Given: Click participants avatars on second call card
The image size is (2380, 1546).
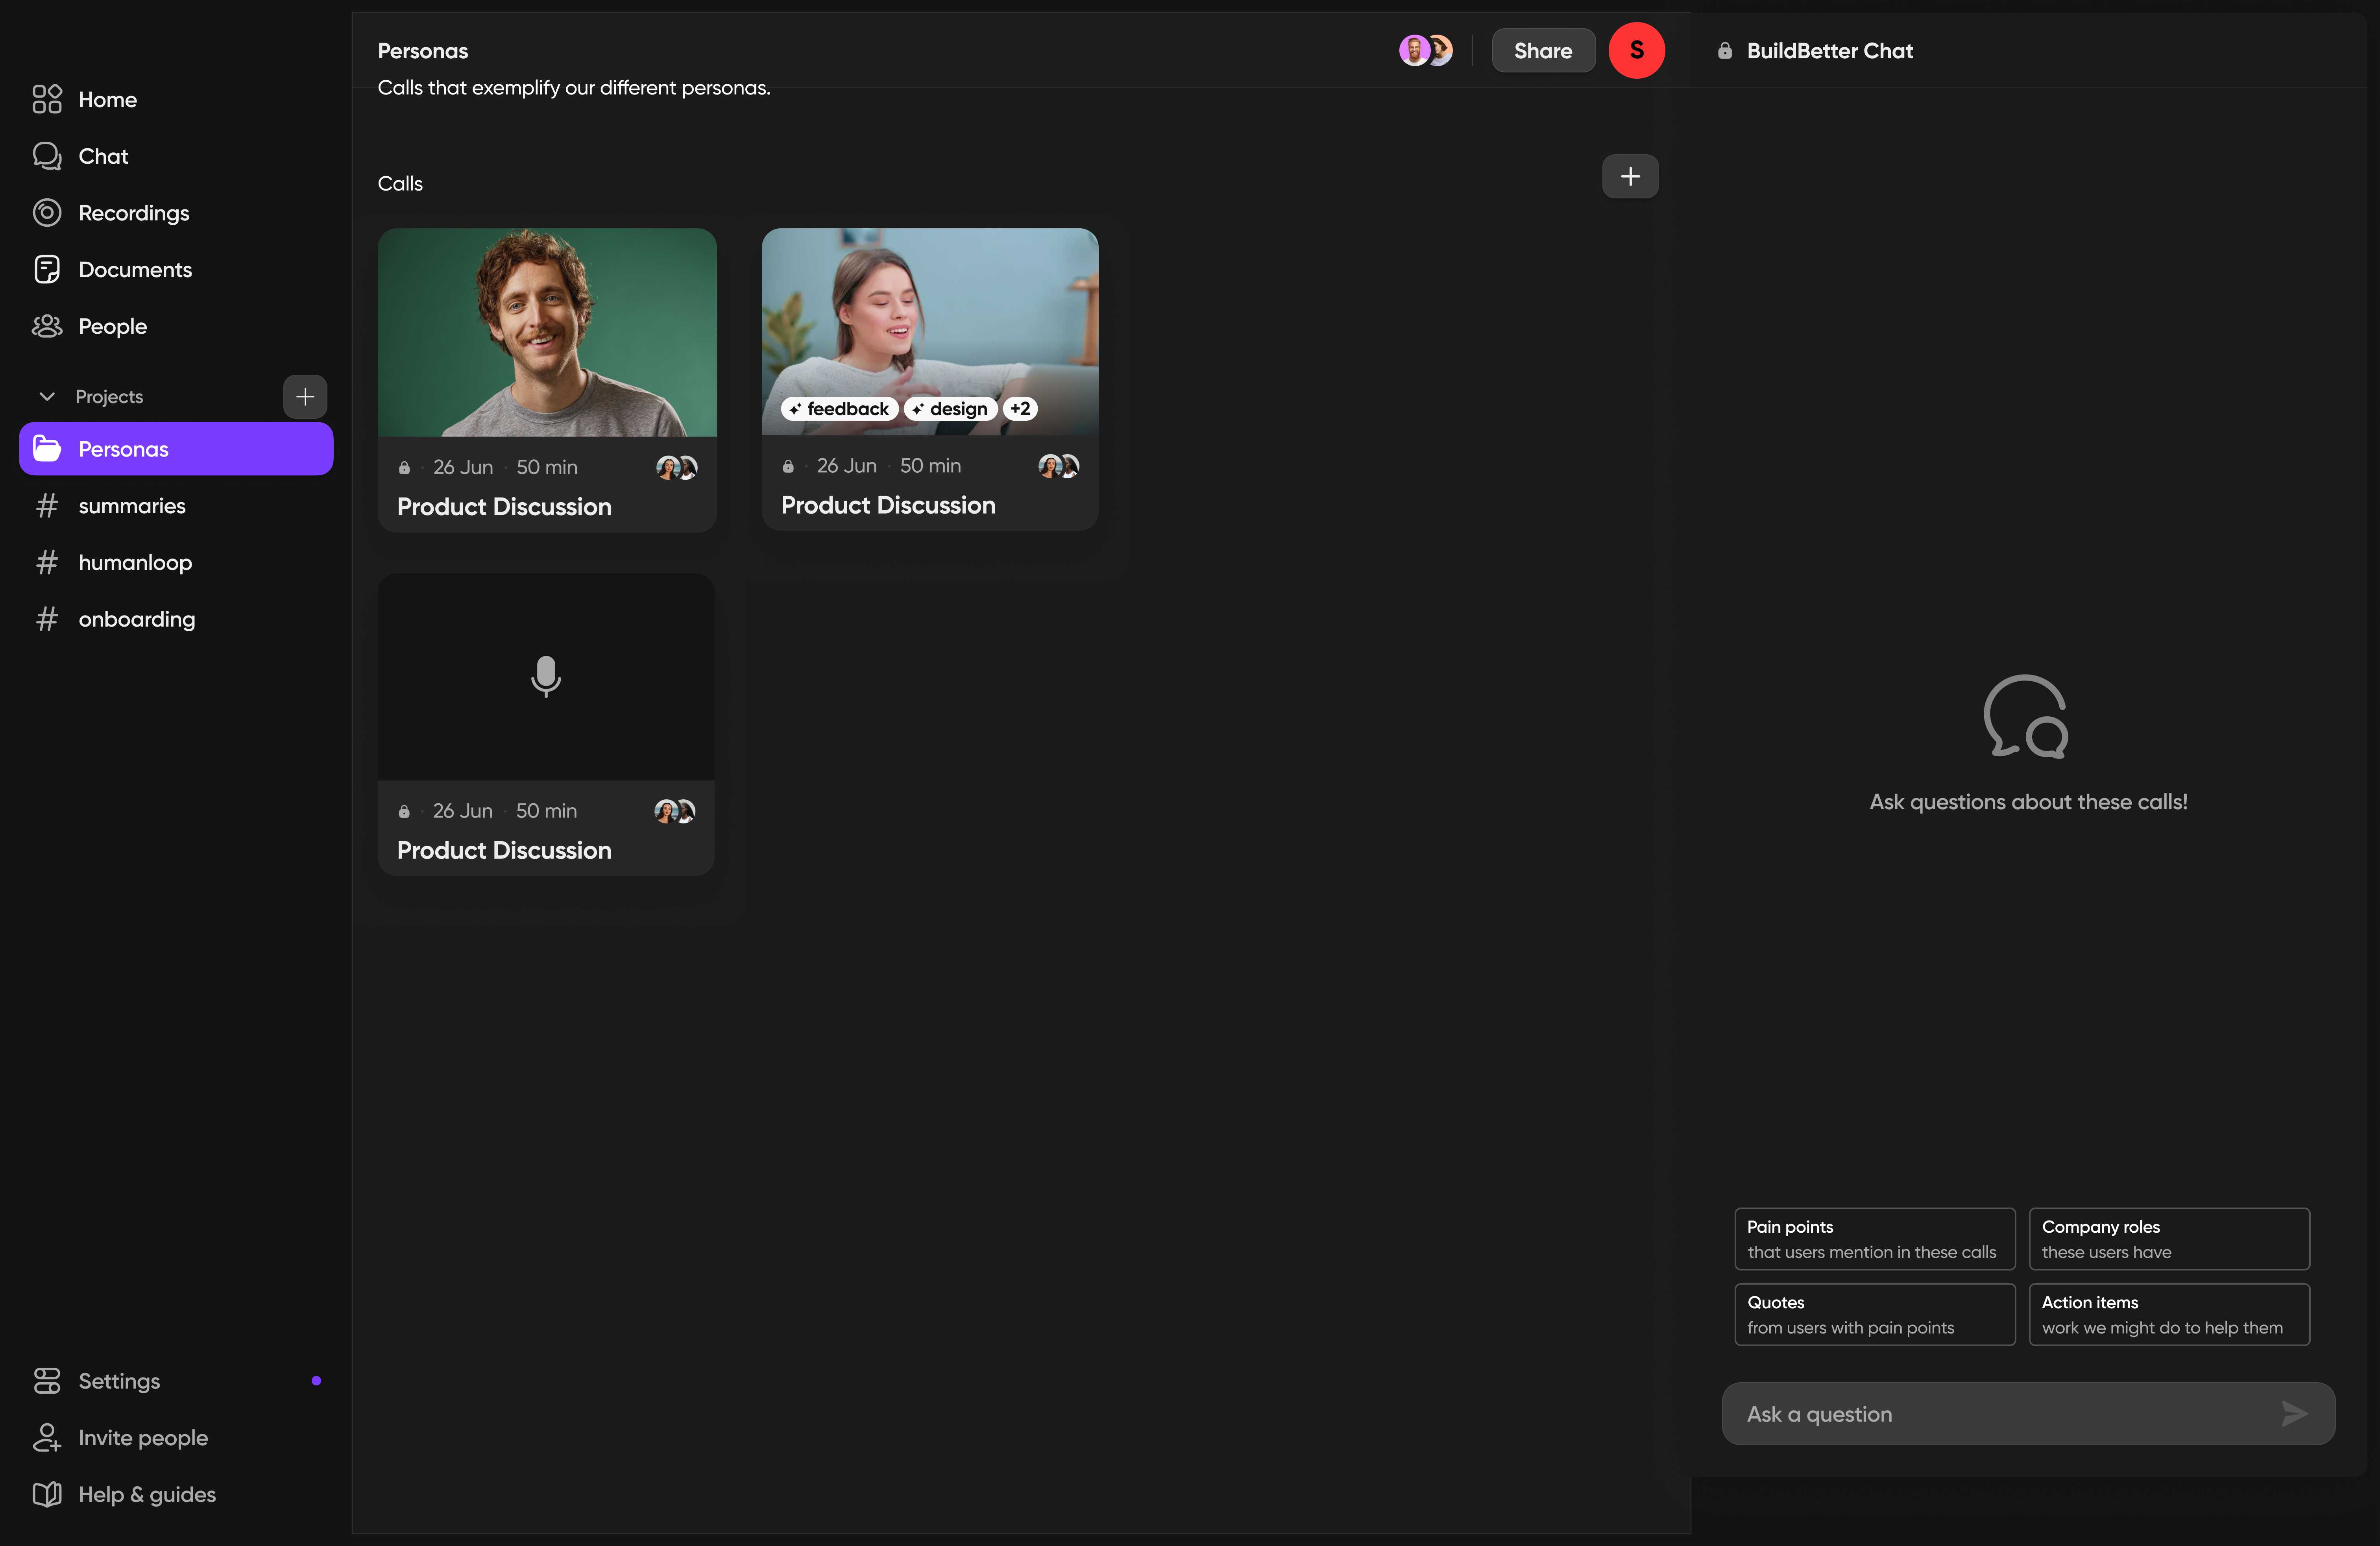Looking at the screenshot, I should pos(1059,466).
